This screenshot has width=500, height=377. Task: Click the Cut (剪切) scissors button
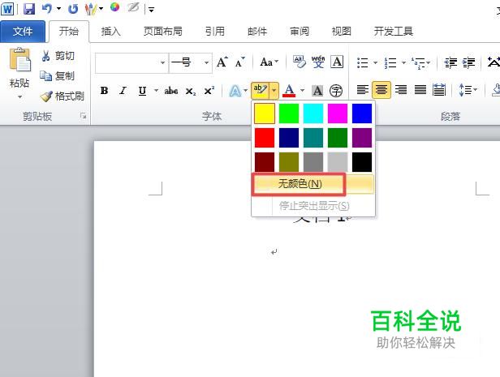pos(58,56)
